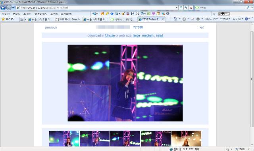This screenshot has width=254, height=151.
Task: Select the orange-lit singer thumbnail
Action: pos(186,139)
